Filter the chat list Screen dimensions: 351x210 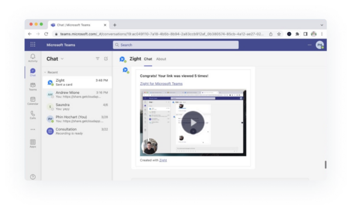tap(98, 59)
